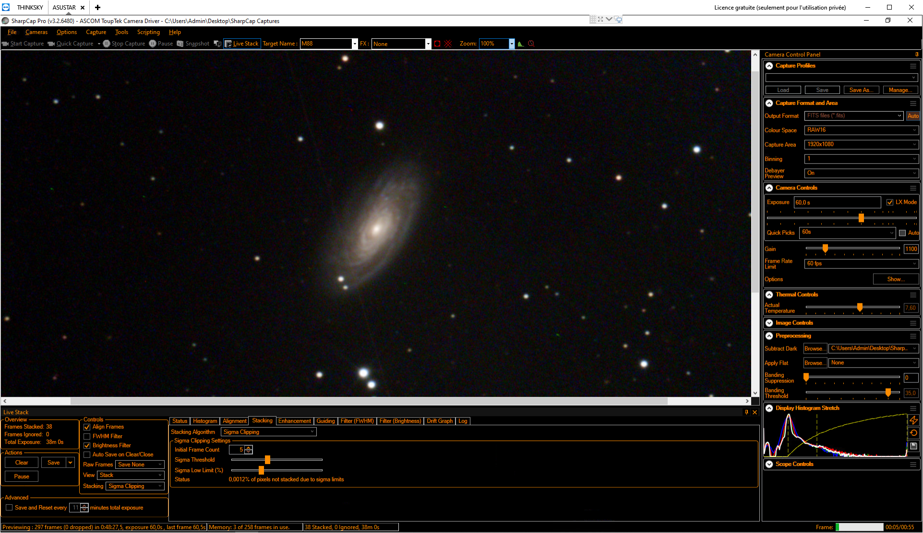The height and width of the screenshot is (533, 923).
Task: Close the Live Stack panel
Action: coord(755,412)
